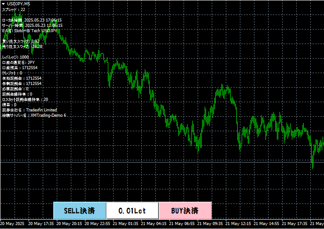Click the EA名 Goto+Bi Tech label
The height and width of the screenshot is (229, 324).
[x=29, y=30]
